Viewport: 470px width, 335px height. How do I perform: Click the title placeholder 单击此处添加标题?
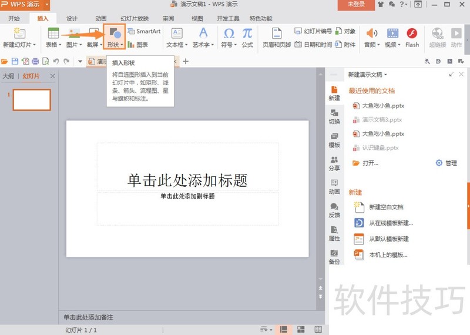coord(187,180)
